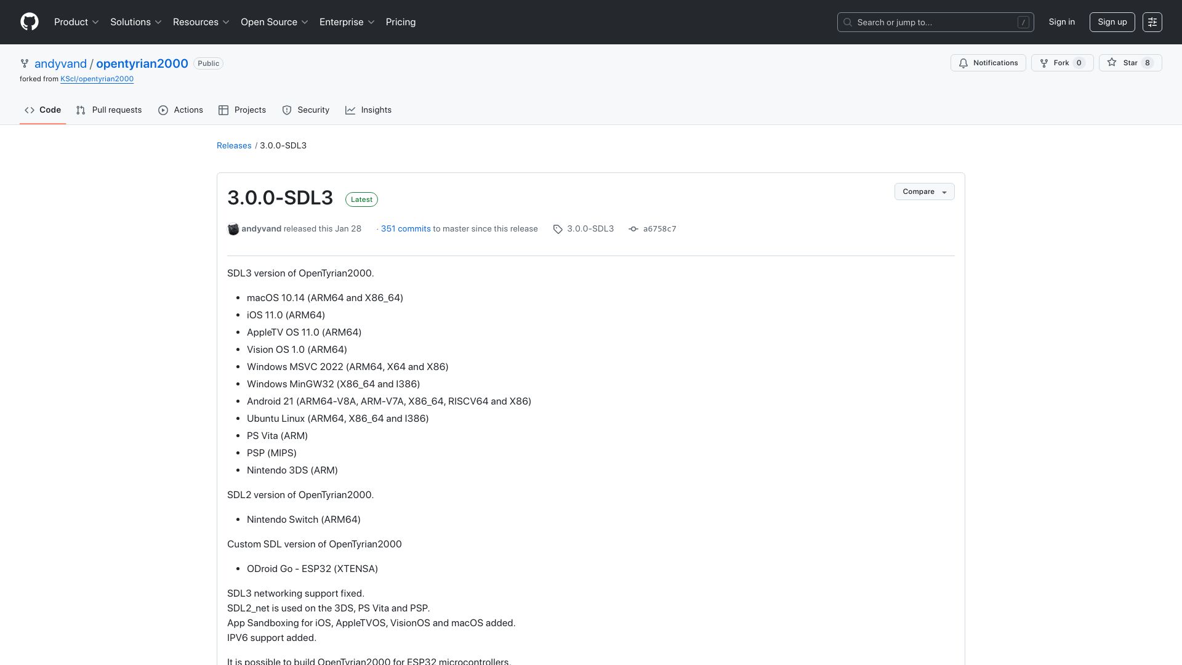Fork this repository
Image resolution: width=1182 pixels, height=665 pixels.
tap(1061, 63)
